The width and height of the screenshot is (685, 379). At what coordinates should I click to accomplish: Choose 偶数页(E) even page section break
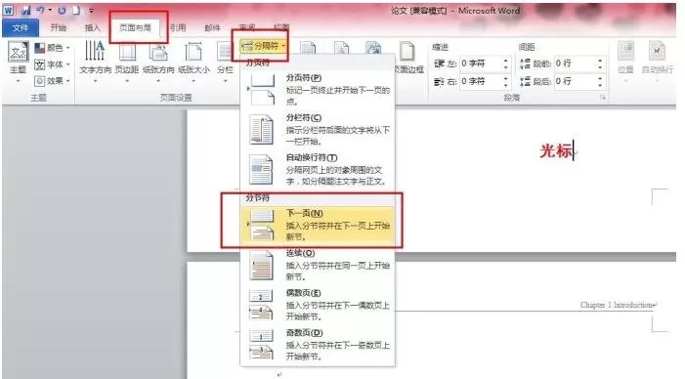[318, 305]
